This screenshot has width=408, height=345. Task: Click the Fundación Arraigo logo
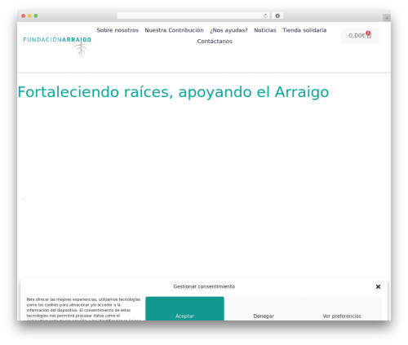[x=57, y=46]
